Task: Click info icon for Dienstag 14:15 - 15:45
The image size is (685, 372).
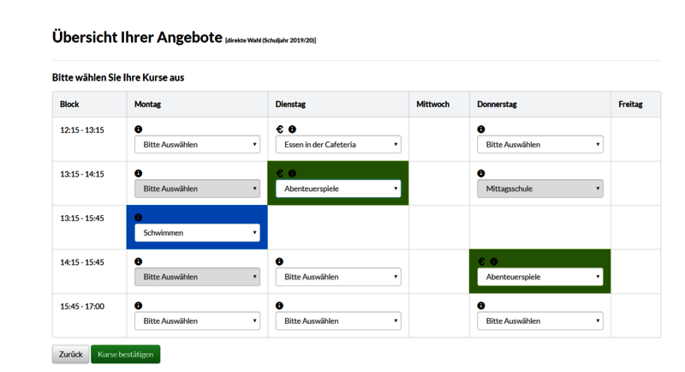Action: click(x=280, y=261)
